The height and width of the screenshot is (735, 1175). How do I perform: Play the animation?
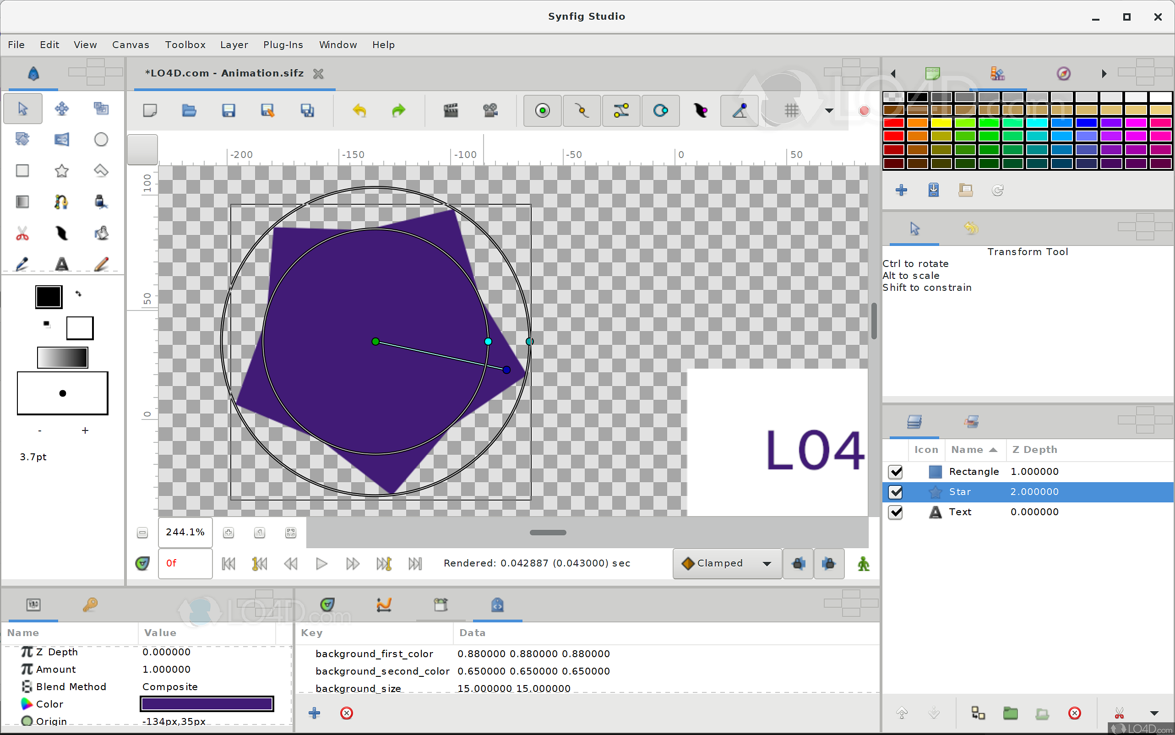[x=322, y=564]
